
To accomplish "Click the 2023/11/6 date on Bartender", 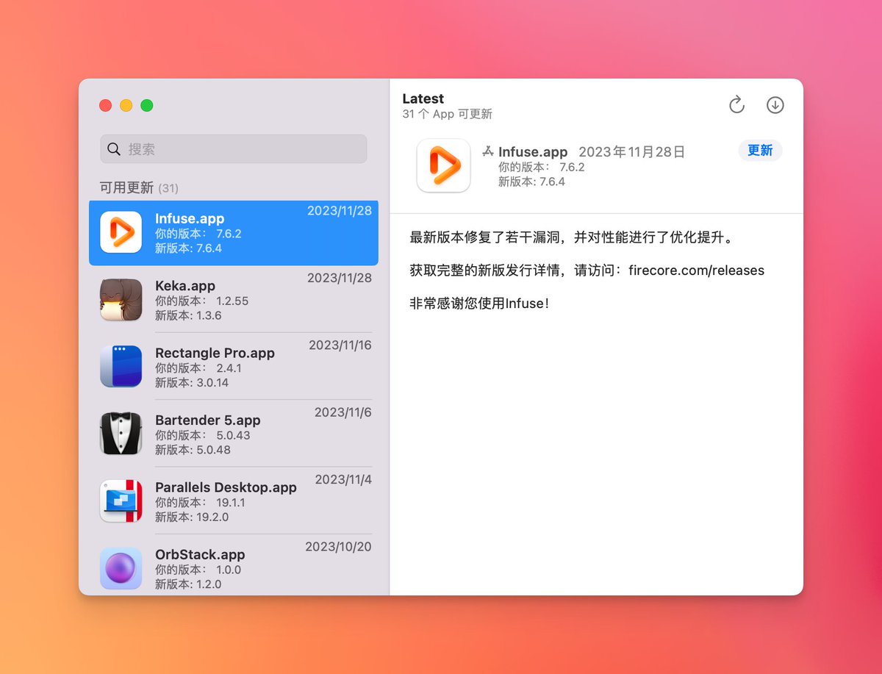I will [x=343, y=412].
